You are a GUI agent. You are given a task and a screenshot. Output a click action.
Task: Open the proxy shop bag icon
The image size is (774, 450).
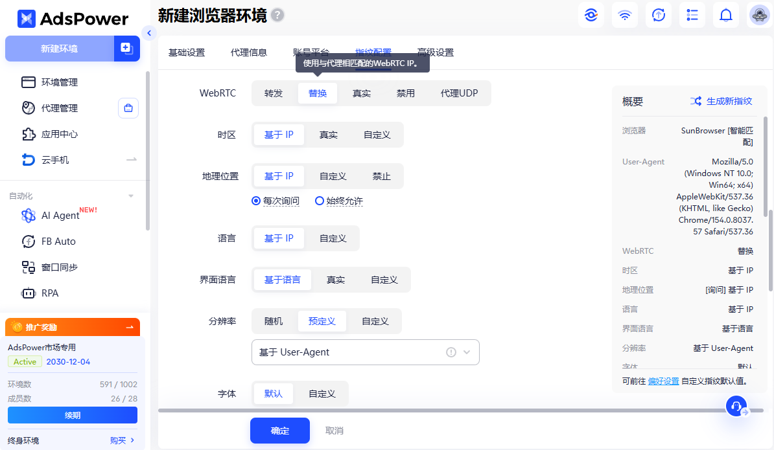click(128, 108)
